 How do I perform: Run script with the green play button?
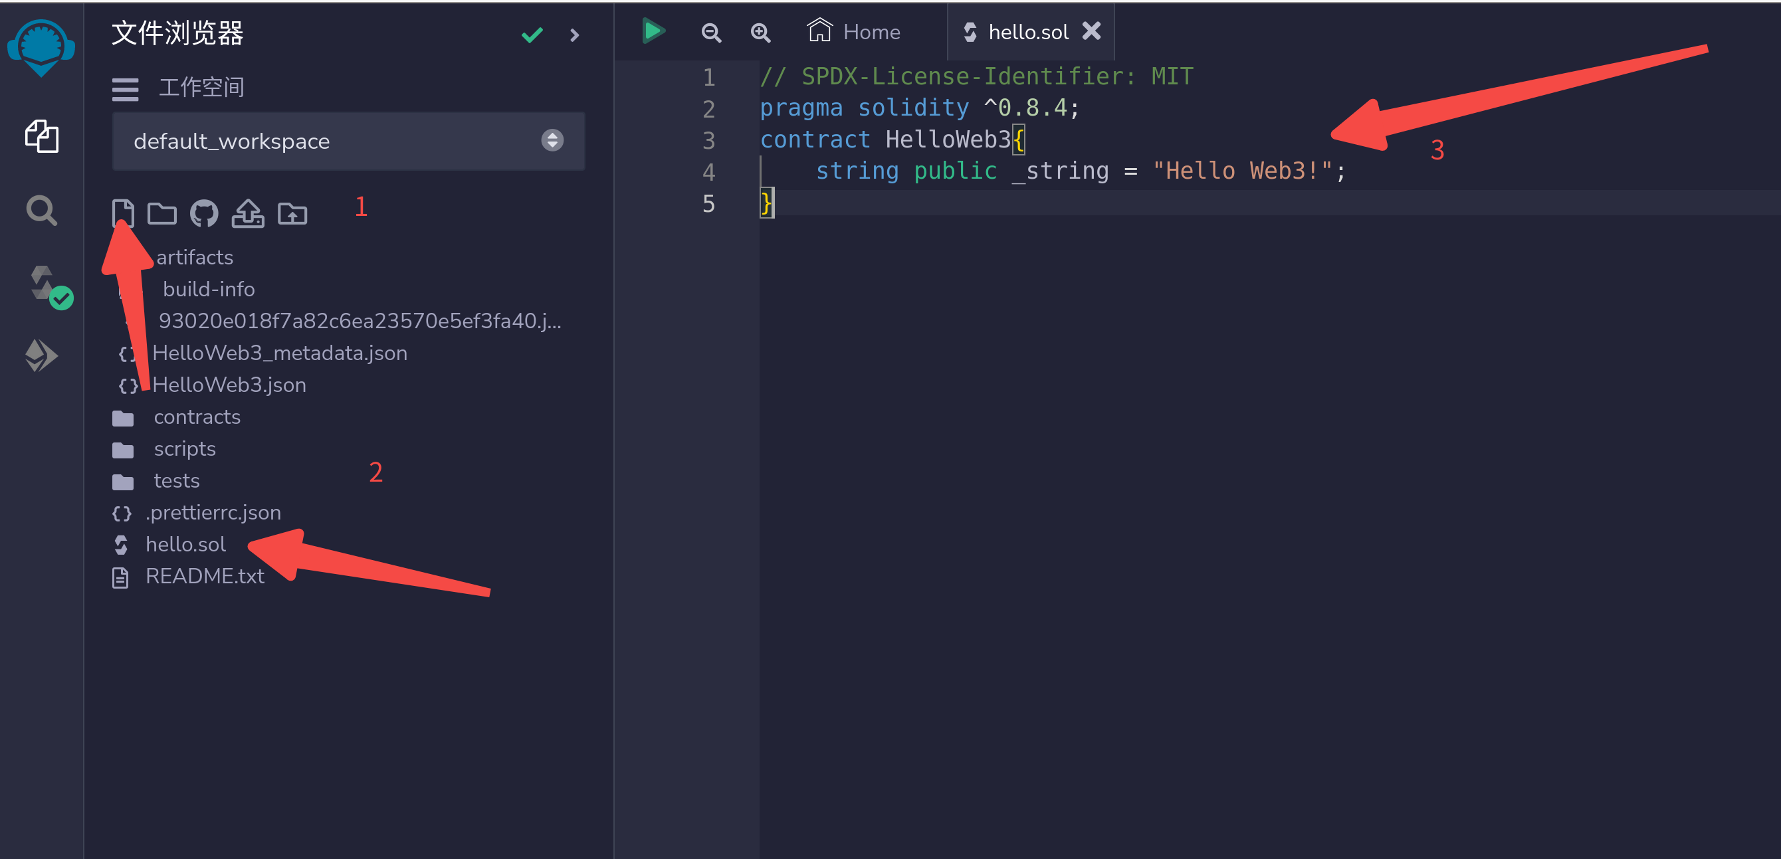pyautogui.click(x=653, y=31)
